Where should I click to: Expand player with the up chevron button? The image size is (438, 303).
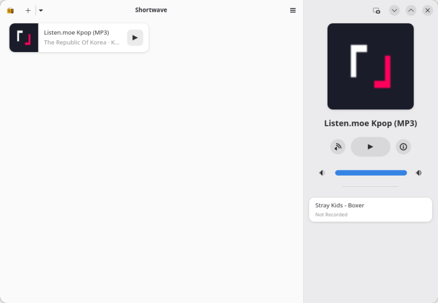(411, 11)
